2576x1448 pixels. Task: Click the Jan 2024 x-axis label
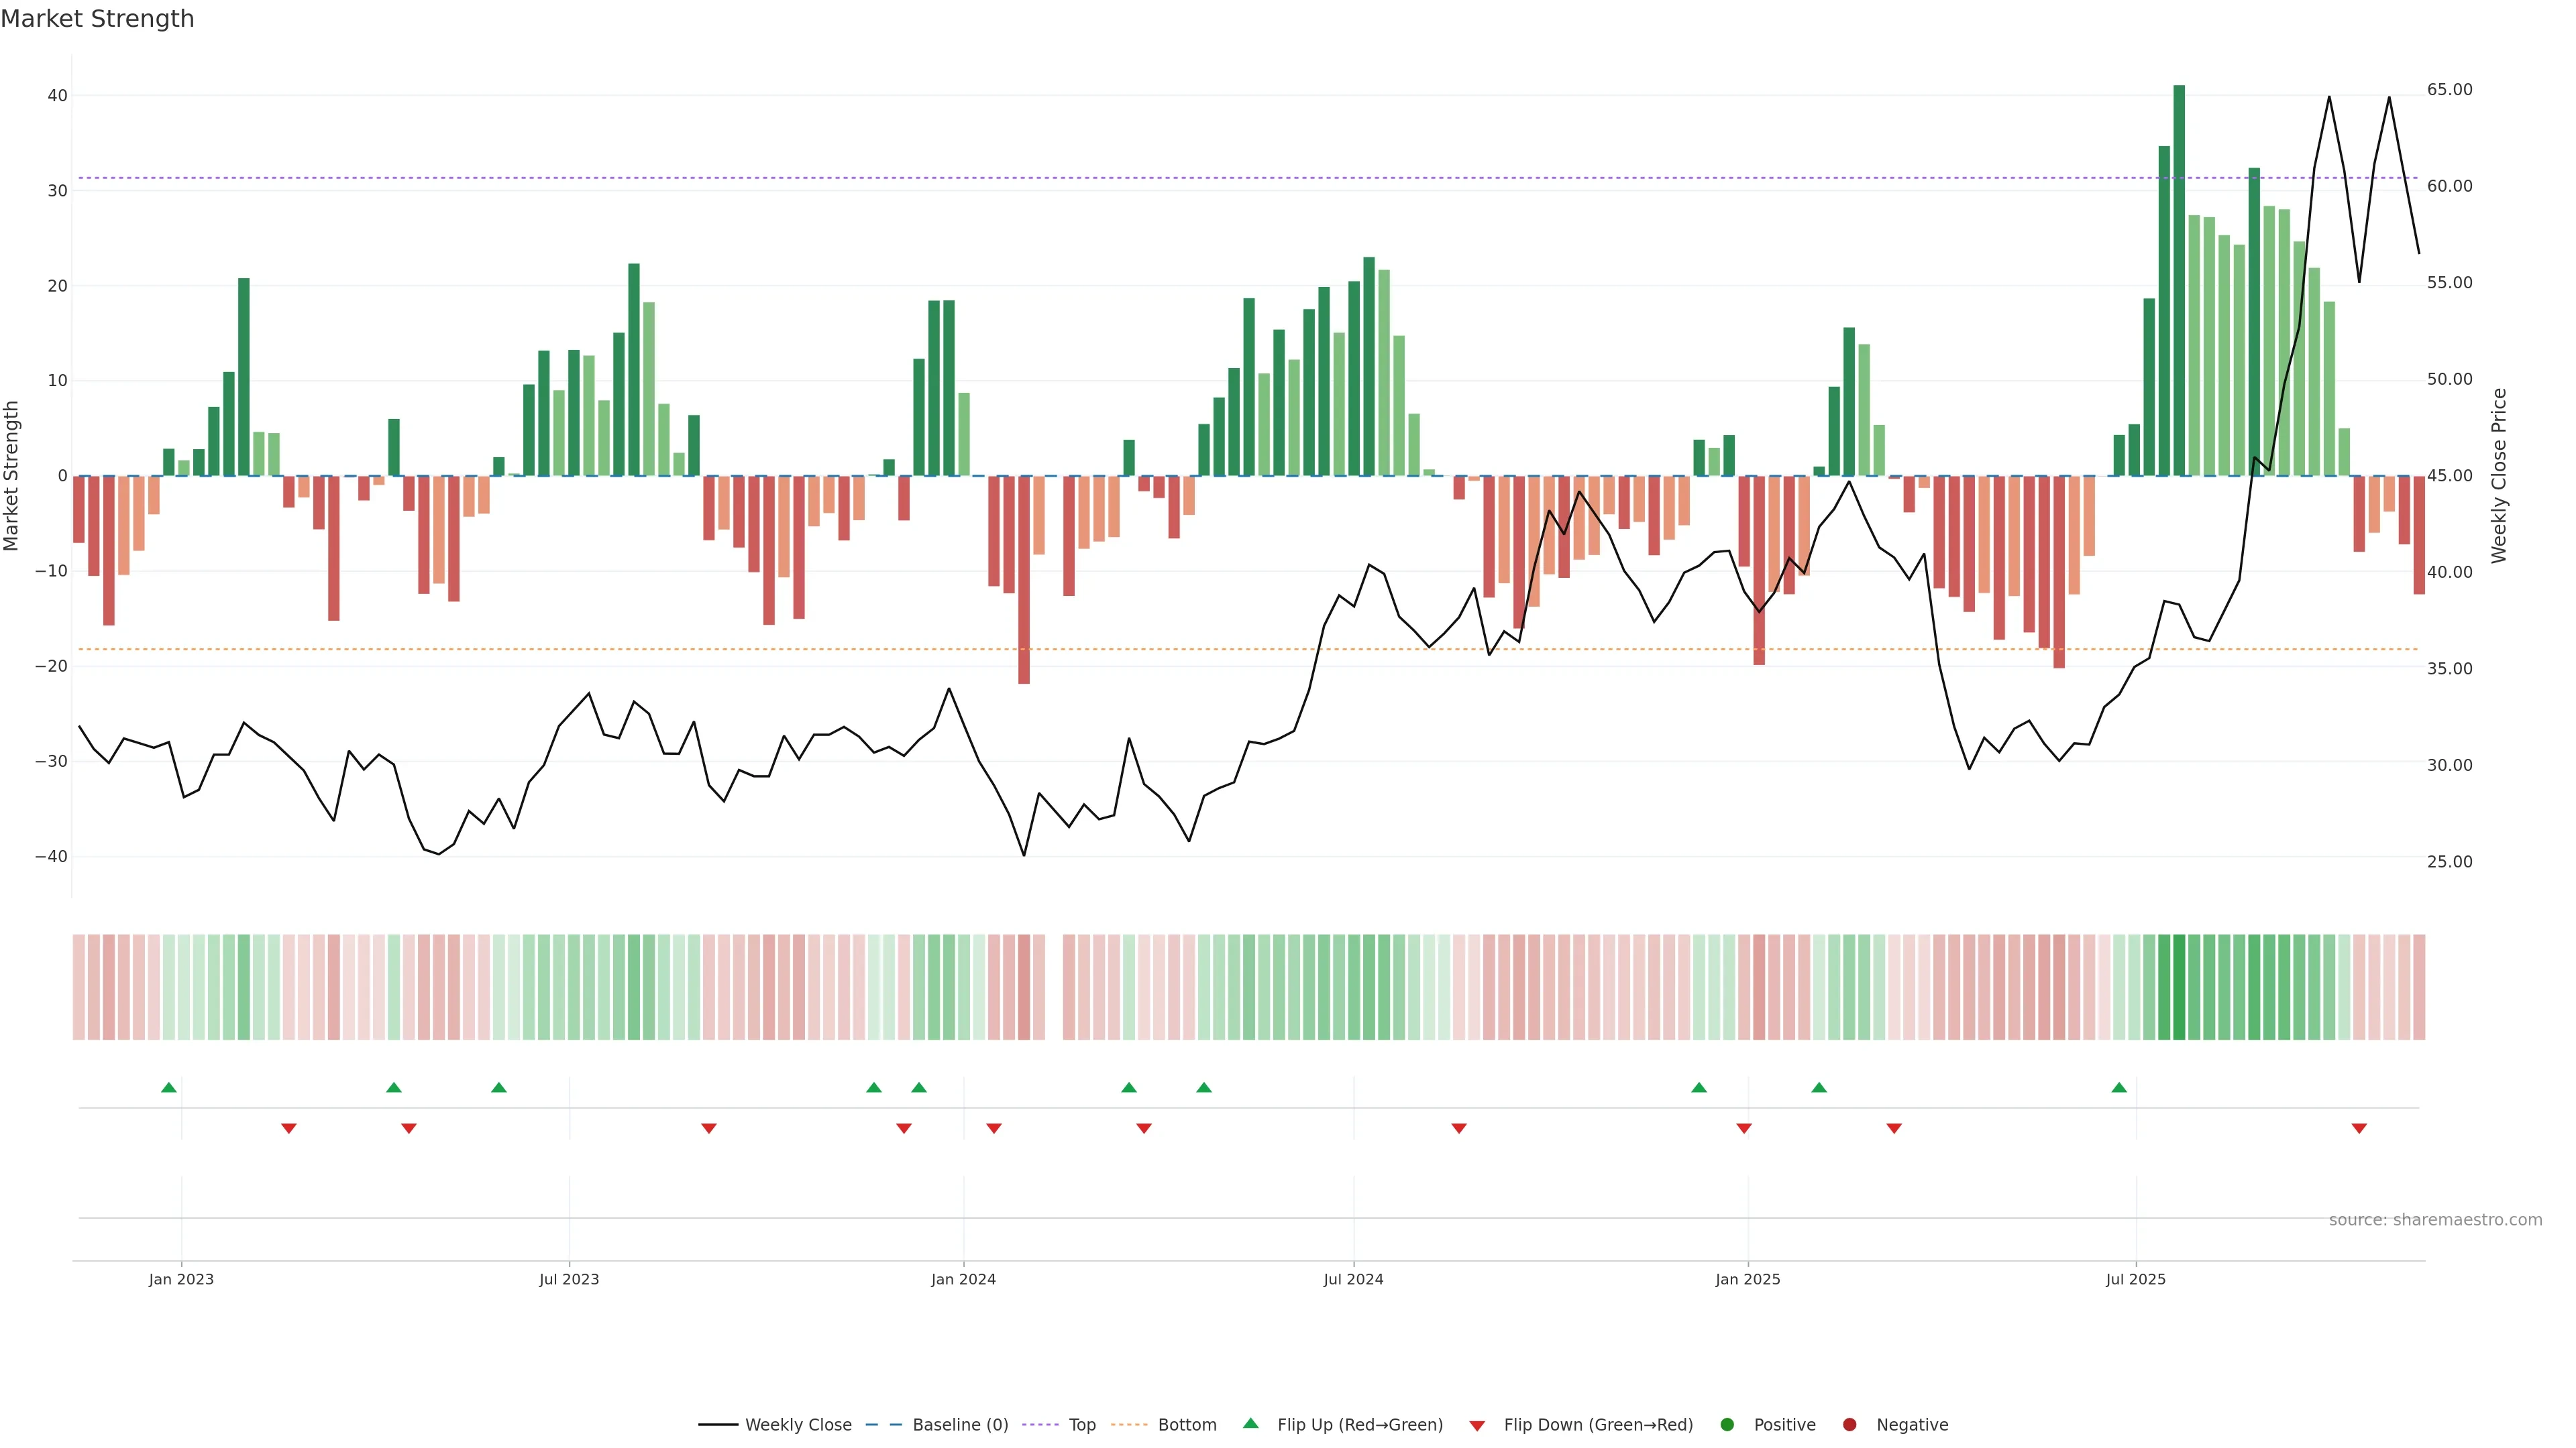(x=963, y=1279)
